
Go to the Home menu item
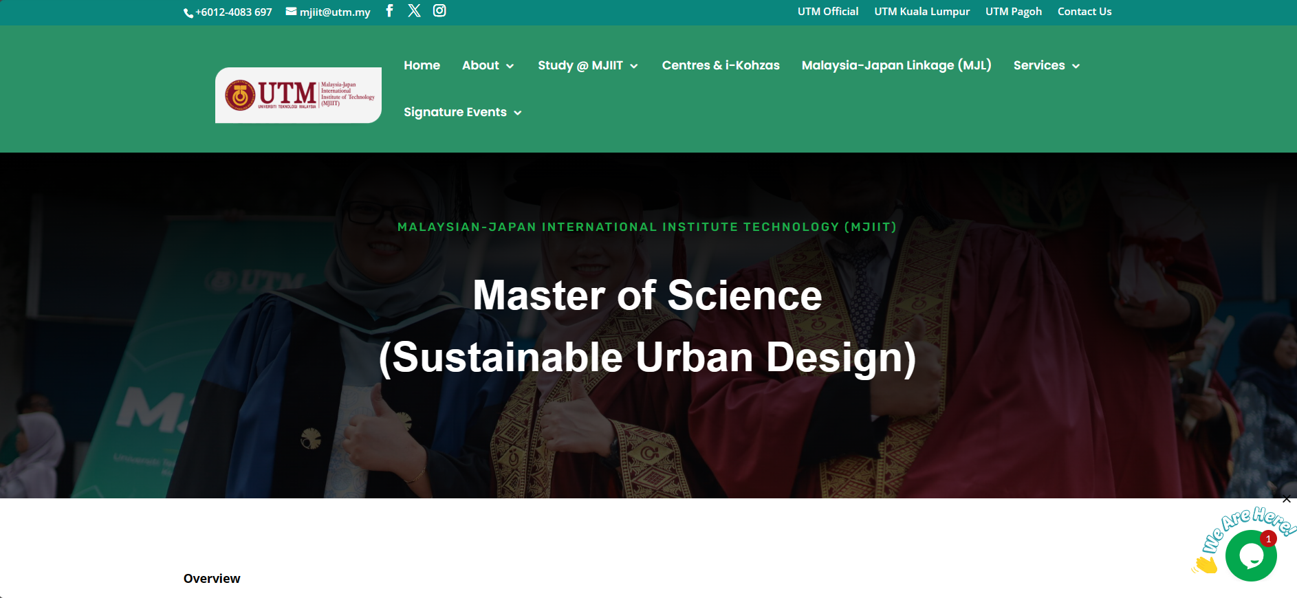(422, 65)
